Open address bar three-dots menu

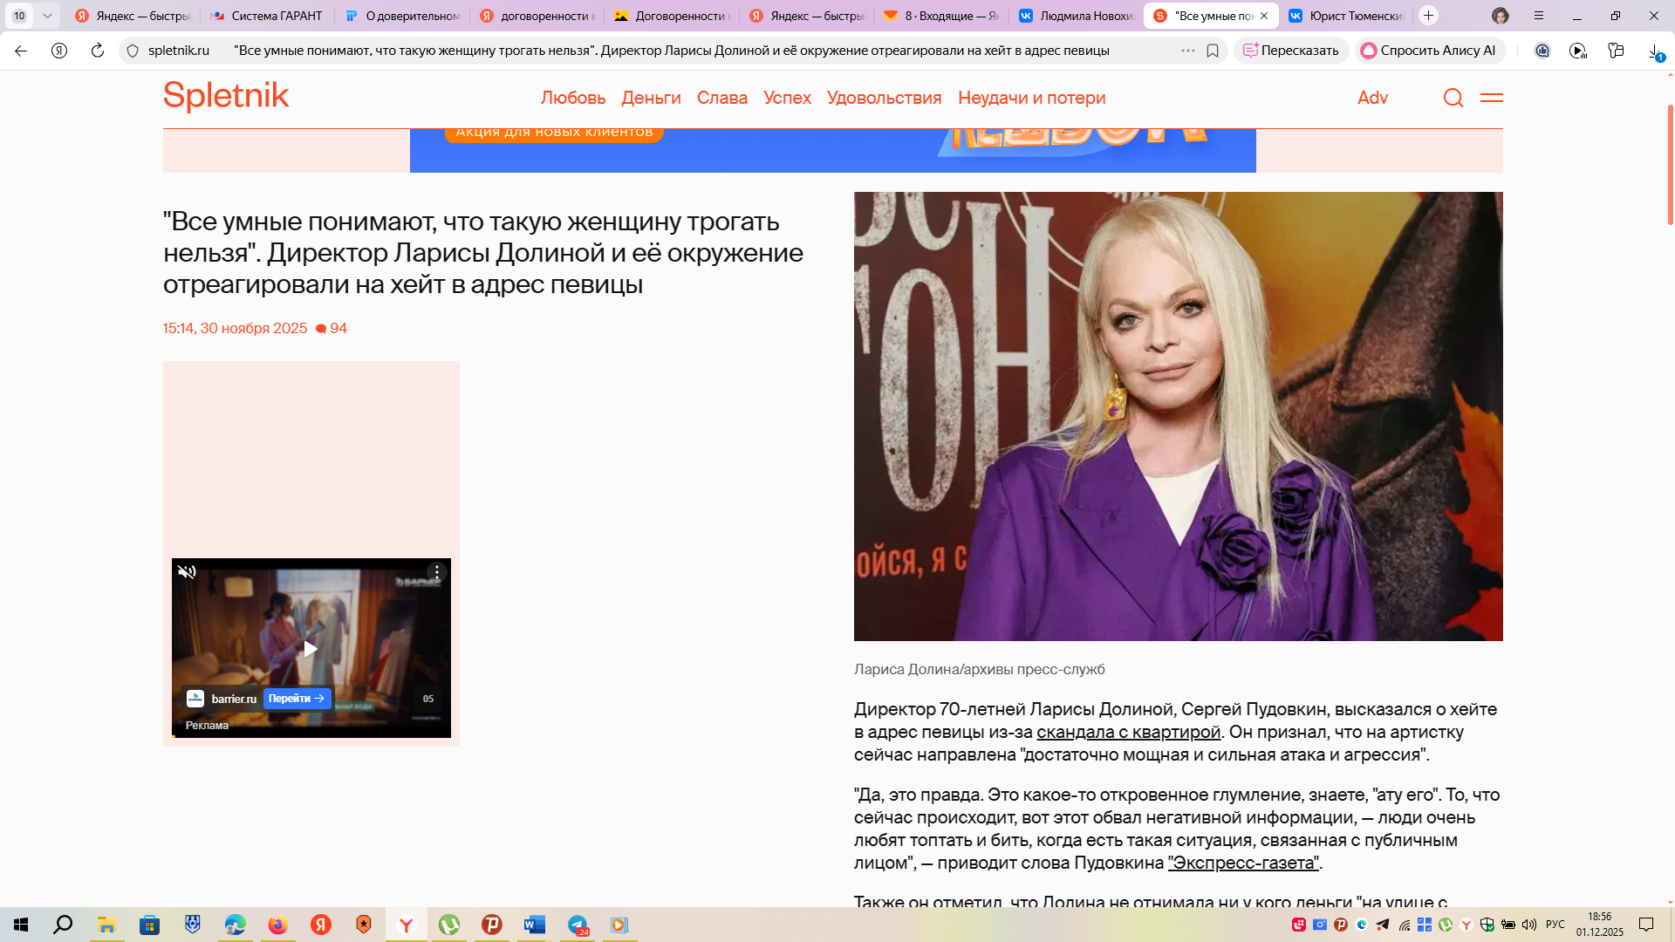tap(1187, 51)
